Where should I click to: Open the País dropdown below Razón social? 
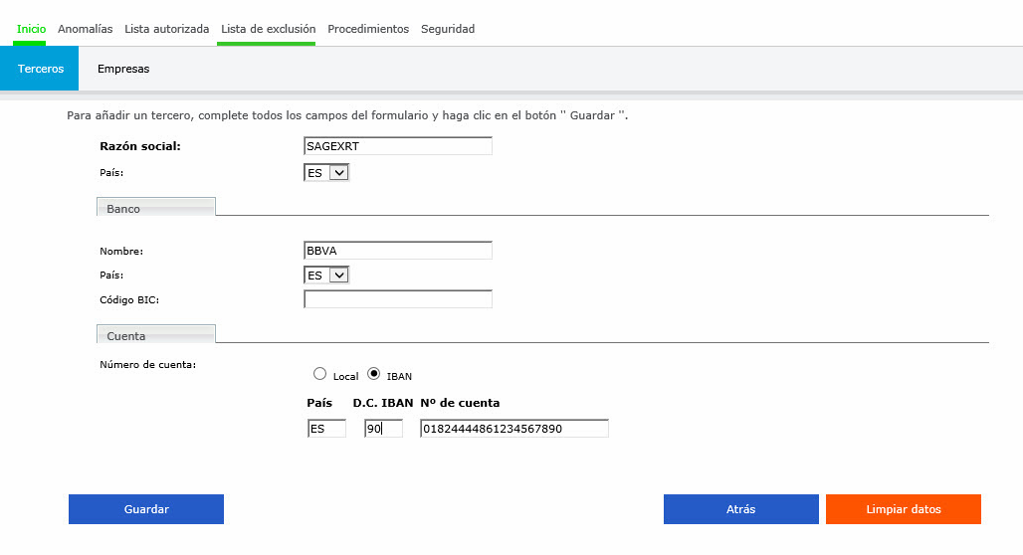(x=326, y=173)
